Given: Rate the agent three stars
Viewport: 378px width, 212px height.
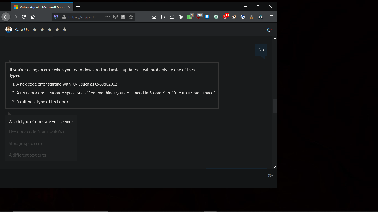Looking at the screenshot, I should (x=50, y=30).
